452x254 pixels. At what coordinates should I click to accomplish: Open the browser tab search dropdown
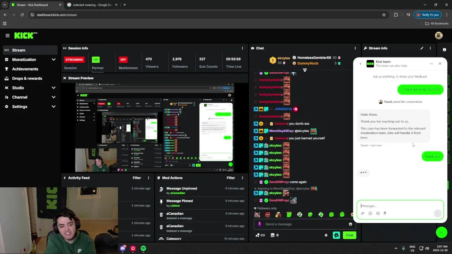click(4, 5)
